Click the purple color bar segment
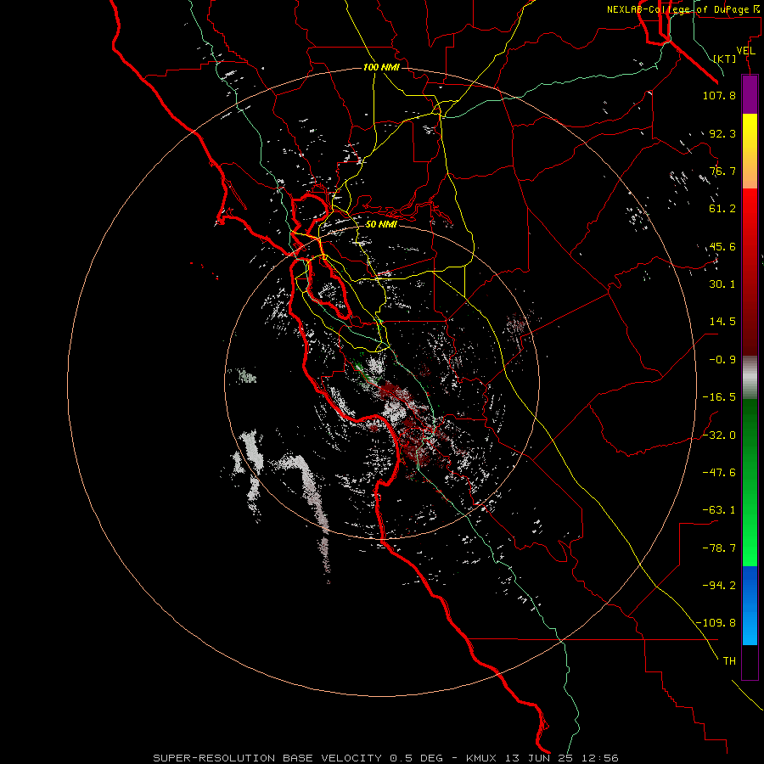Screen dimensions: 764x764 [x=750, y=94]
